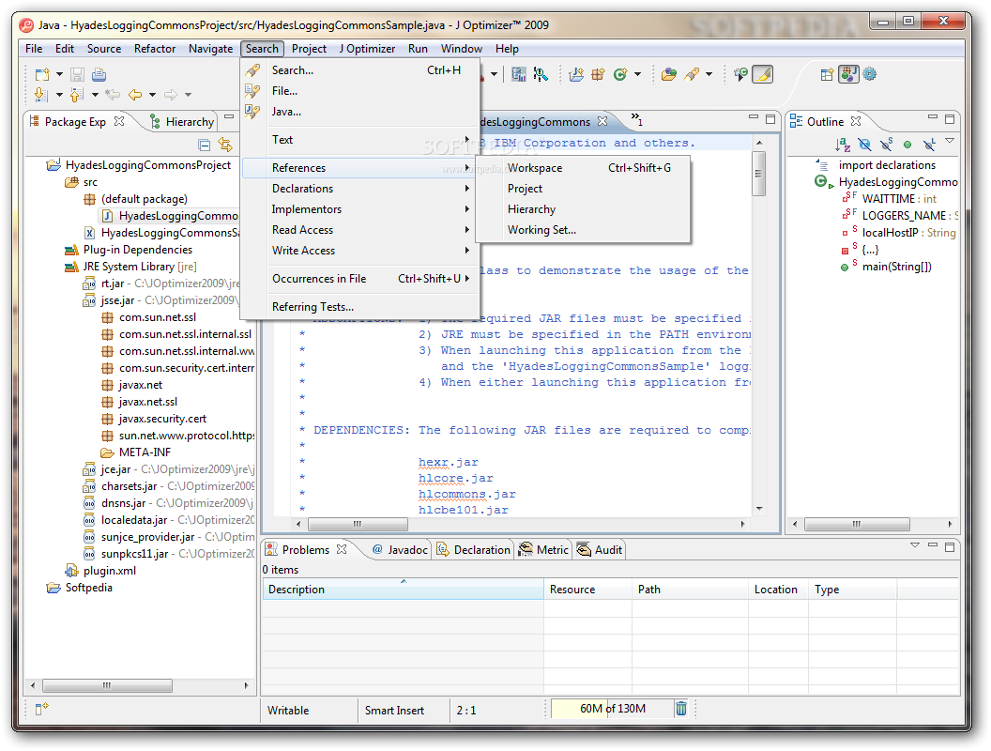Click editor horizontal scrollbar thumb
Image resolution: width=991 pixels, height=751 pixels.
click(358, 524)
